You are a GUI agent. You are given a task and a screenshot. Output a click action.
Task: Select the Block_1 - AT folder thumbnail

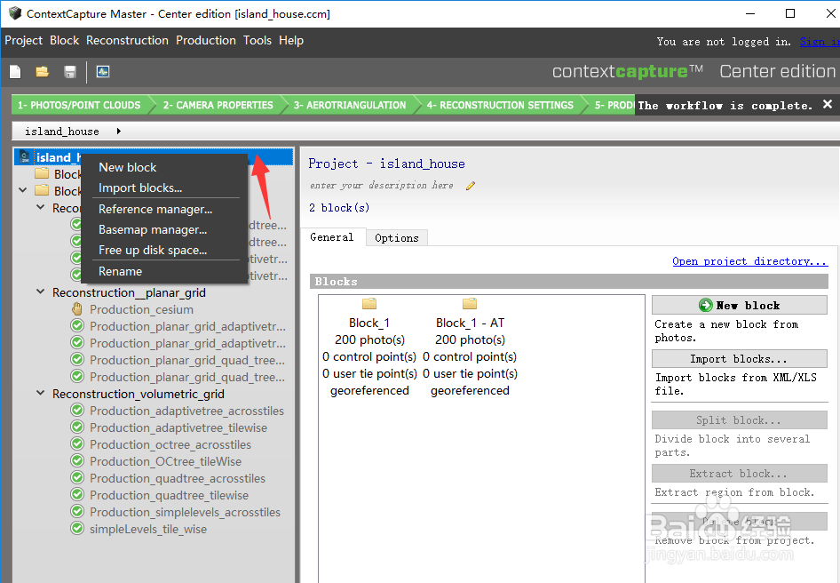click(x=470, y=304)
